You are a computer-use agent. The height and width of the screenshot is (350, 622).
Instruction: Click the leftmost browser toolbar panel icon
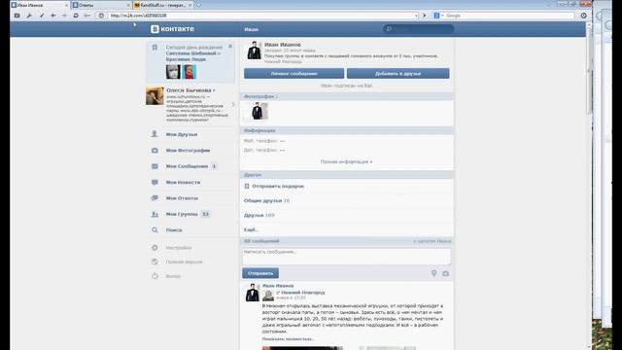point(17,16)
